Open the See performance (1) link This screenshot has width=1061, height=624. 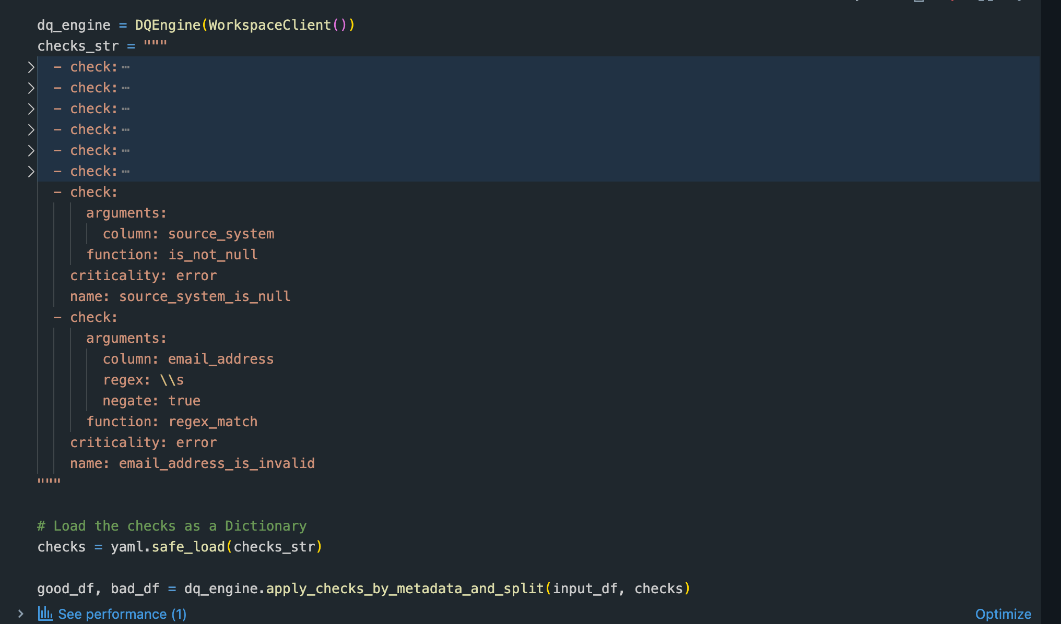[122, 614]
